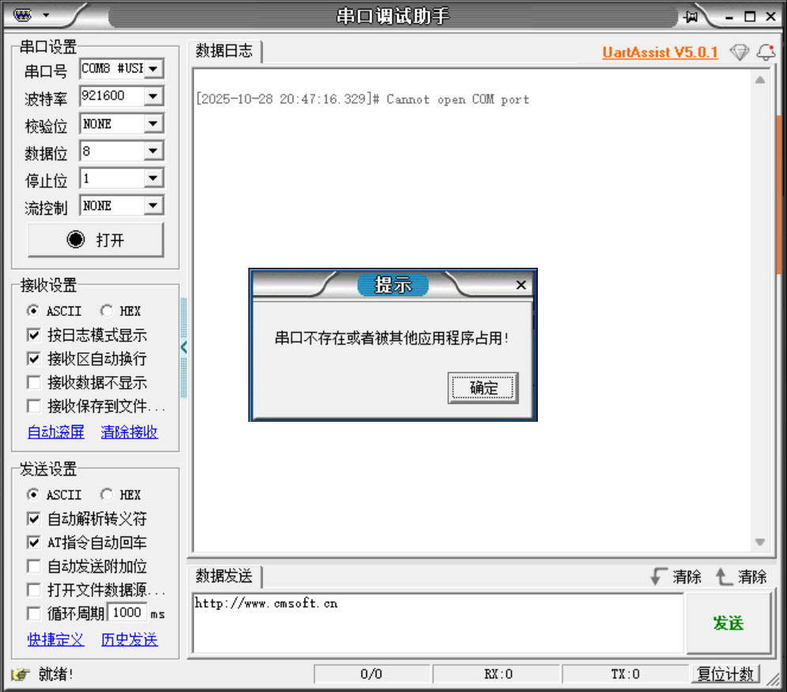Open the 流控制 NONE dropdown

[x=153, y=205]
